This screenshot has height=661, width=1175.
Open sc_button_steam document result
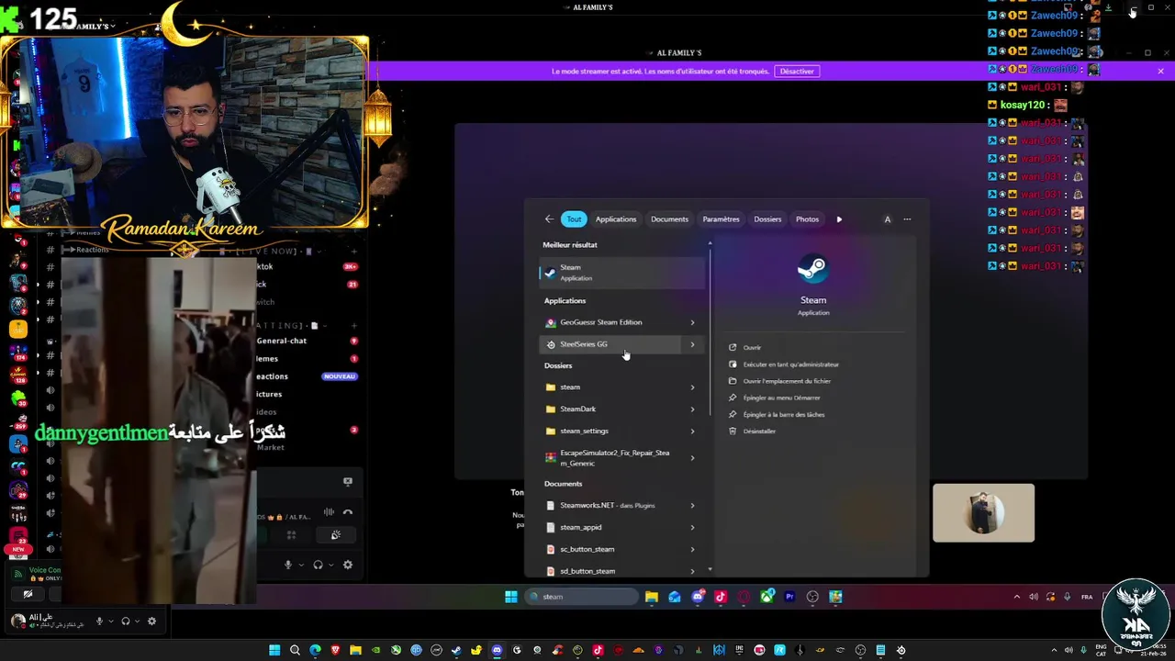610,549
